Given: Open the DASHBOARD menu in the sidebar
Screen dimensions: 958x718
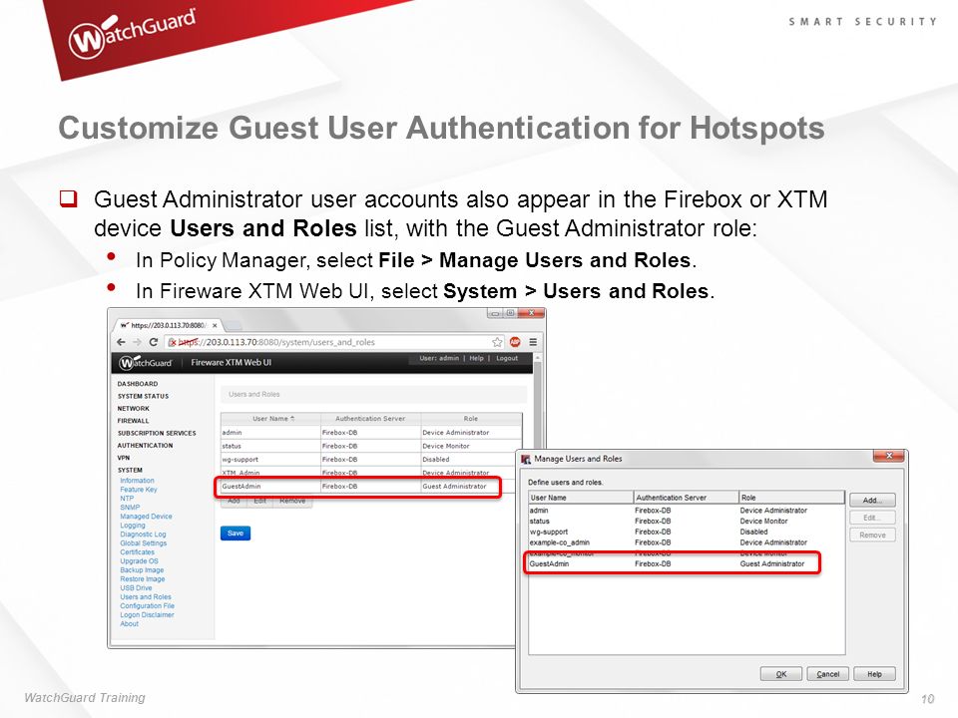Looking at the screenshot, I should [138, 384].
